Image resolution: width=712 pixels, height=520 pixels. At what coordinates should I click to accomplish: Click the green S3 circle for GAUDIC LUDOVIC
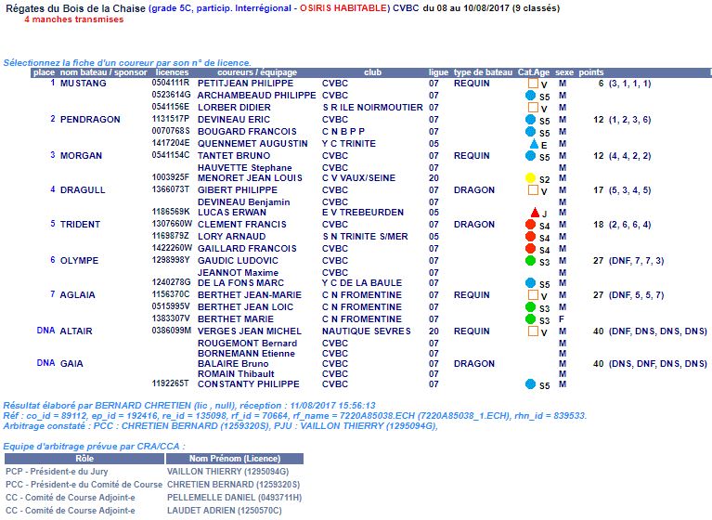[x=531, y=261]
